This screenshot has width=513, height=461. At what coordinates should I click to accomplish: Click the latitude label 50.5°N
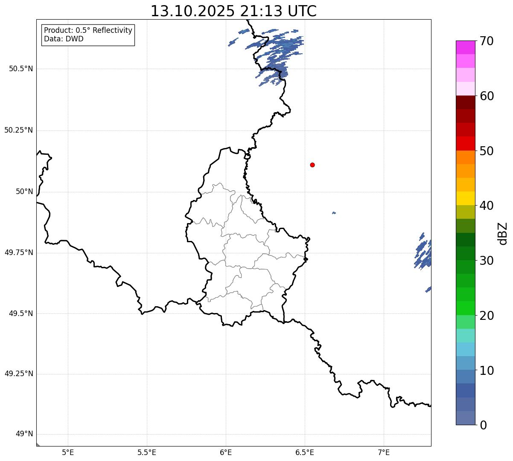[x=21, y=69]
